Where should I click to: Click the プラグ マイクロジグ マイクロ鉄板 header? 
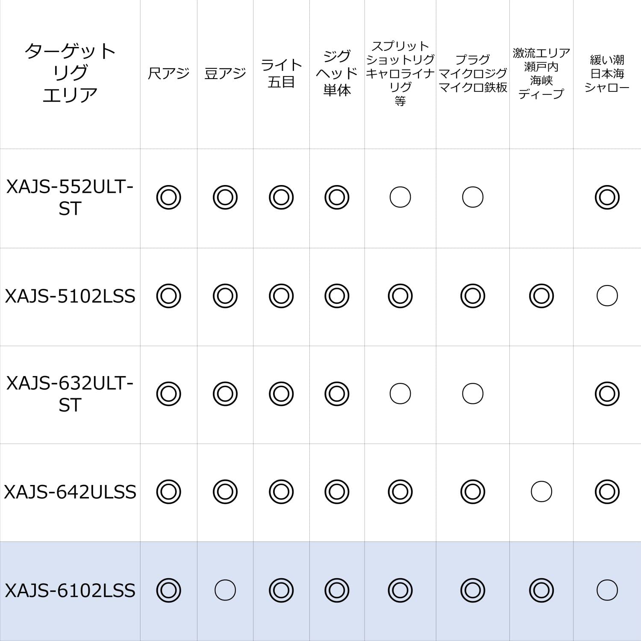(473, 74)
